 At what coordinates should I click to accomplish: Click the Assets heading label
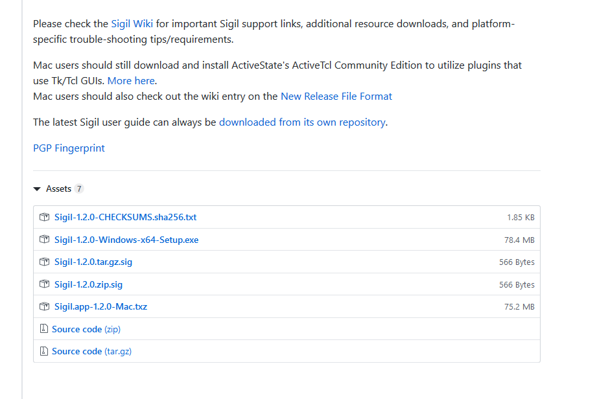58,188
